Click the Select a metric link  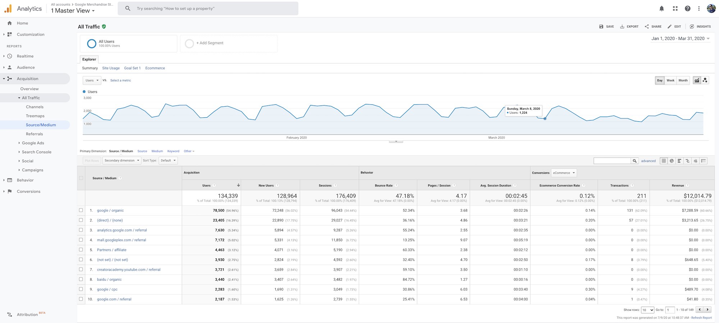pyautogui.click(x=120, y=80)
